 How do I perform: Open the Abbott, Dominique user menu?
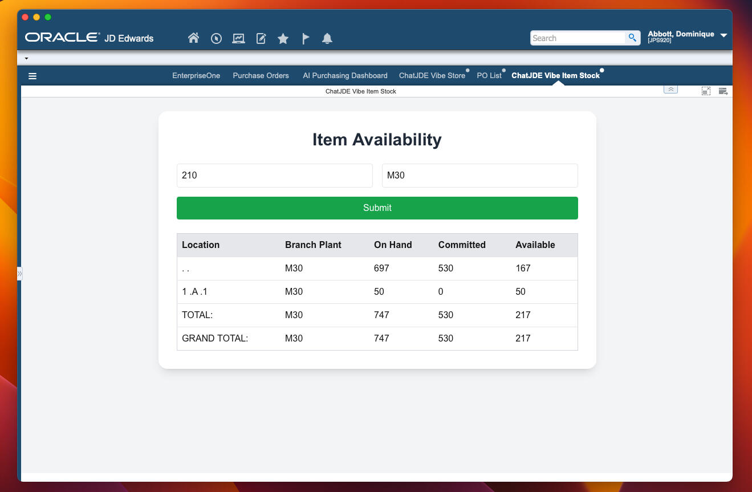click(x=685, y=38)
